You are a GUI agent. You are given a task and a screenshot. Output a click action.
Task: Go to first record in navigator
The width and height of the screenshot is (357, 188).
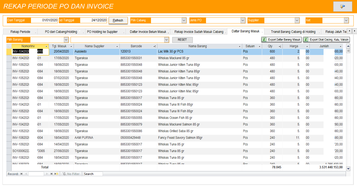[21, 174]
